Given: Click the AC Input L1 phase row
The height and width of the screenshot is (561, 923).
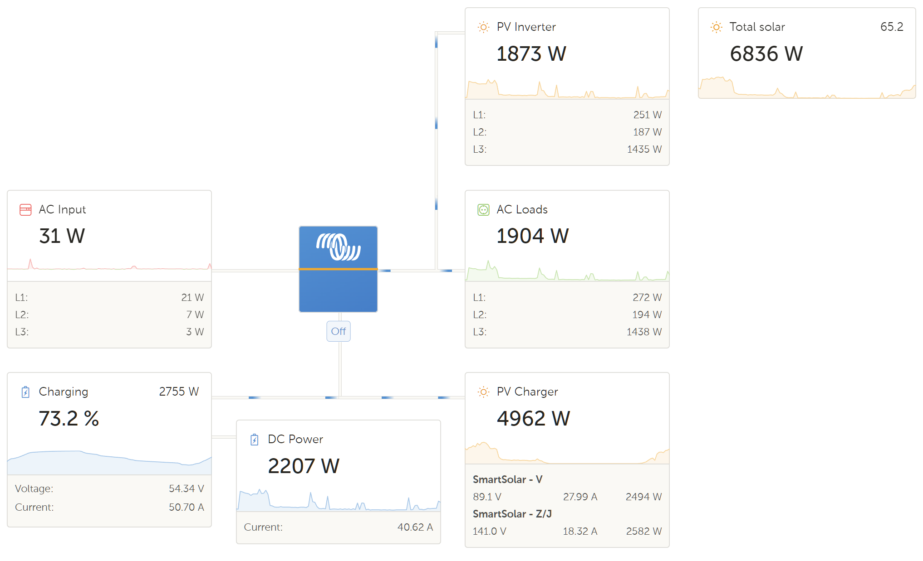Looking at the screenshot, I should 109,297.
